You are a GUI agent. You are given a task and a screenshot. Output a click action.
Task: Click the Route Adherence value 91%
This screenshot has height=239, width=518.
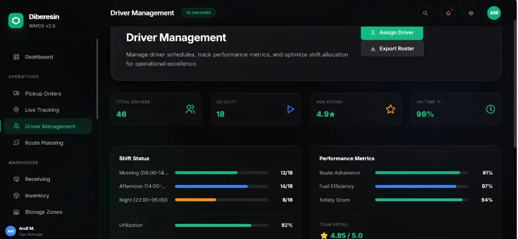point(487,173)
